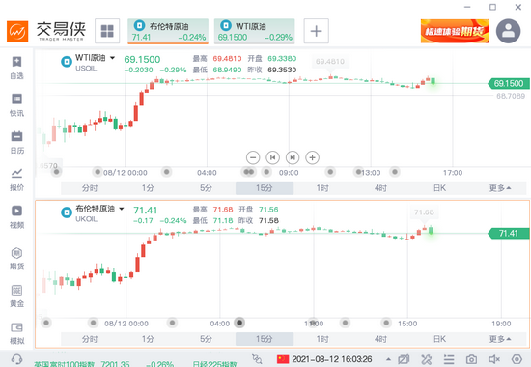Expand the 布伦特原油 symbol dropdown arrow
531x367 pixels.
[122, 209]
